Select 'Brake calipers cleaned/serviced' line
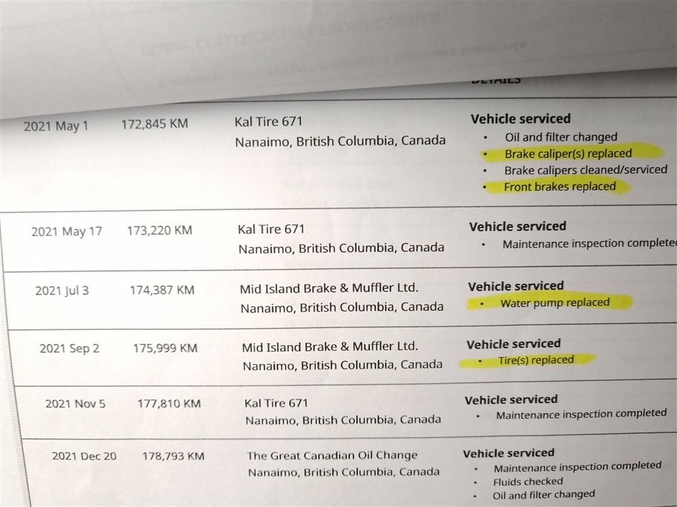This screenshot has width=677, height=507. (x=585, y=170)
